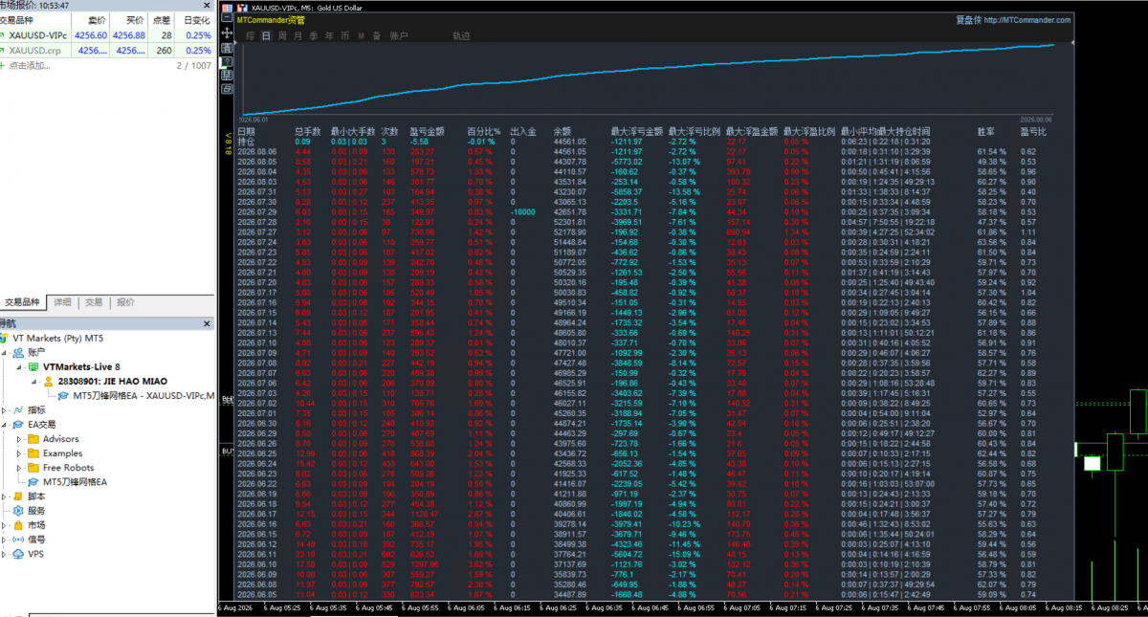The width and height of the screenshot is (1148, 617).
Task: Click the 脚本 scripts icon in Navigator
Action: 18,496
